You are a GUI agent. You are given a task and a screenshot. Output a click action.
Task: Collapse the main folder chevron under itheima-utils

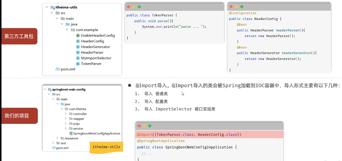point(57,18)
